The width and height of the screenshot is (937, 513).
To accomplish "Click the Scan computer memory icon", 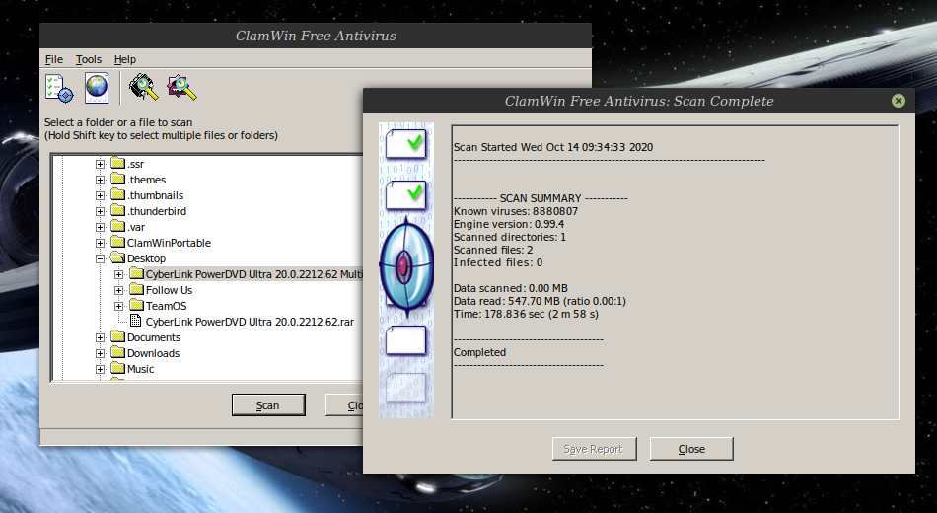I will 143,87.
